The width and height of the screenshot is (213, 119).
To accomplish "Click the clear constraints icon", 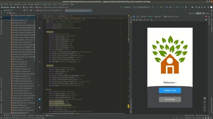I will (x=145, y=20).
